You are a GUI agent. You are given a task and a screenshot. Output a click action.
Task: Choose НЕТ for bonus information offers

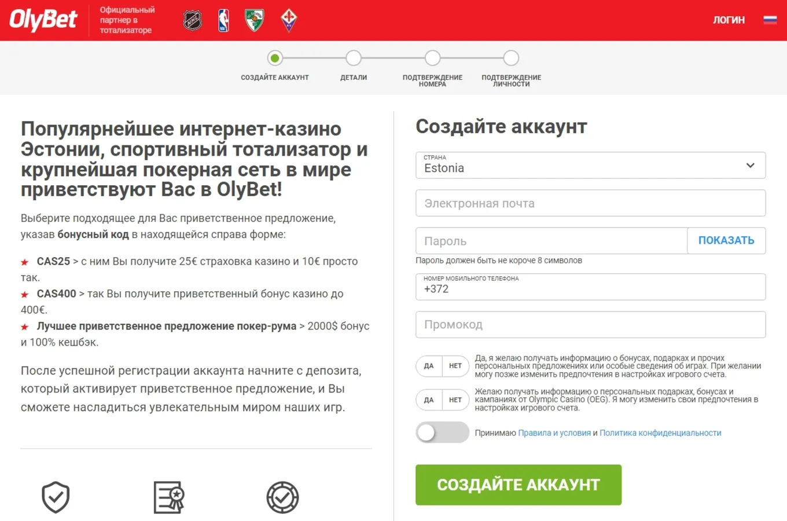coord(455,366)
